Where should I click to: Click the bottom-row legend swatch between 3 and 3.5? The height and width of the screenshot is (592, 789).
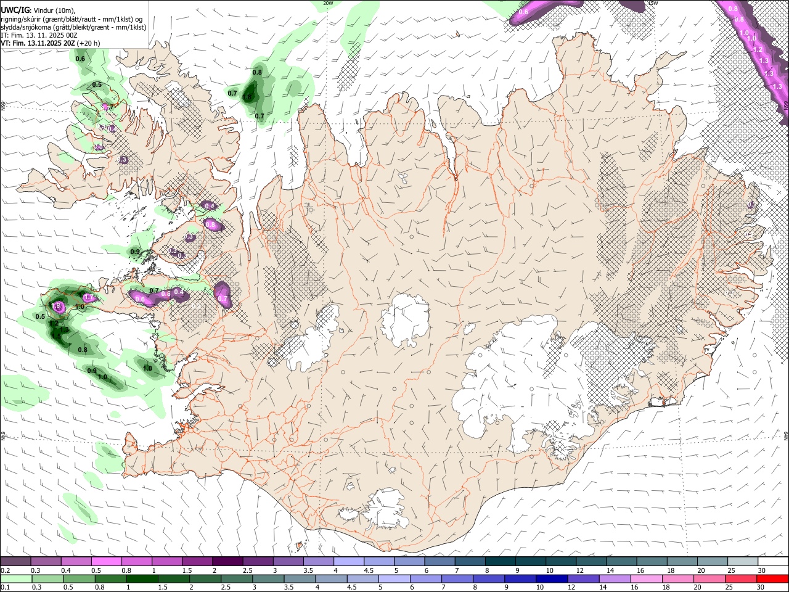[x=268, y=578]
